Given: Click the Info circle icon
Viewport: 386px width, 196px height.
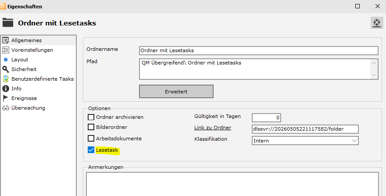Looking at the screenshot, I should pos(6,89).
